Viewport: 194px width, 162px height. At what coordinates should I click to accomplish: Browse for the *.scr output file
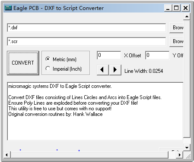click(x=176, y=41)
